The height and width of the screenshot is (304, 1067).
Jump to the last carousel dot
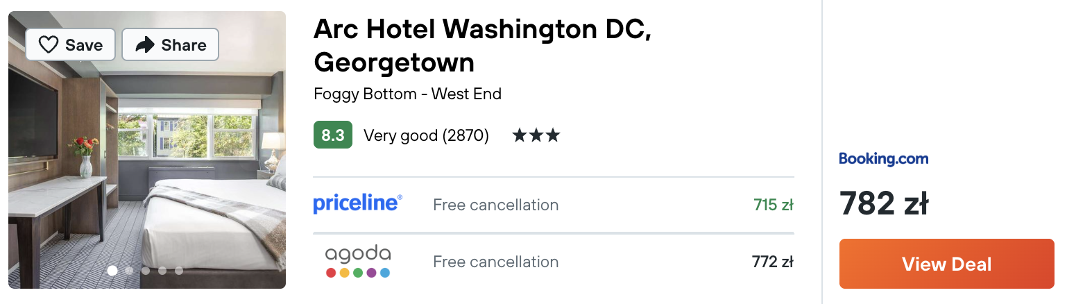(179, 271)
